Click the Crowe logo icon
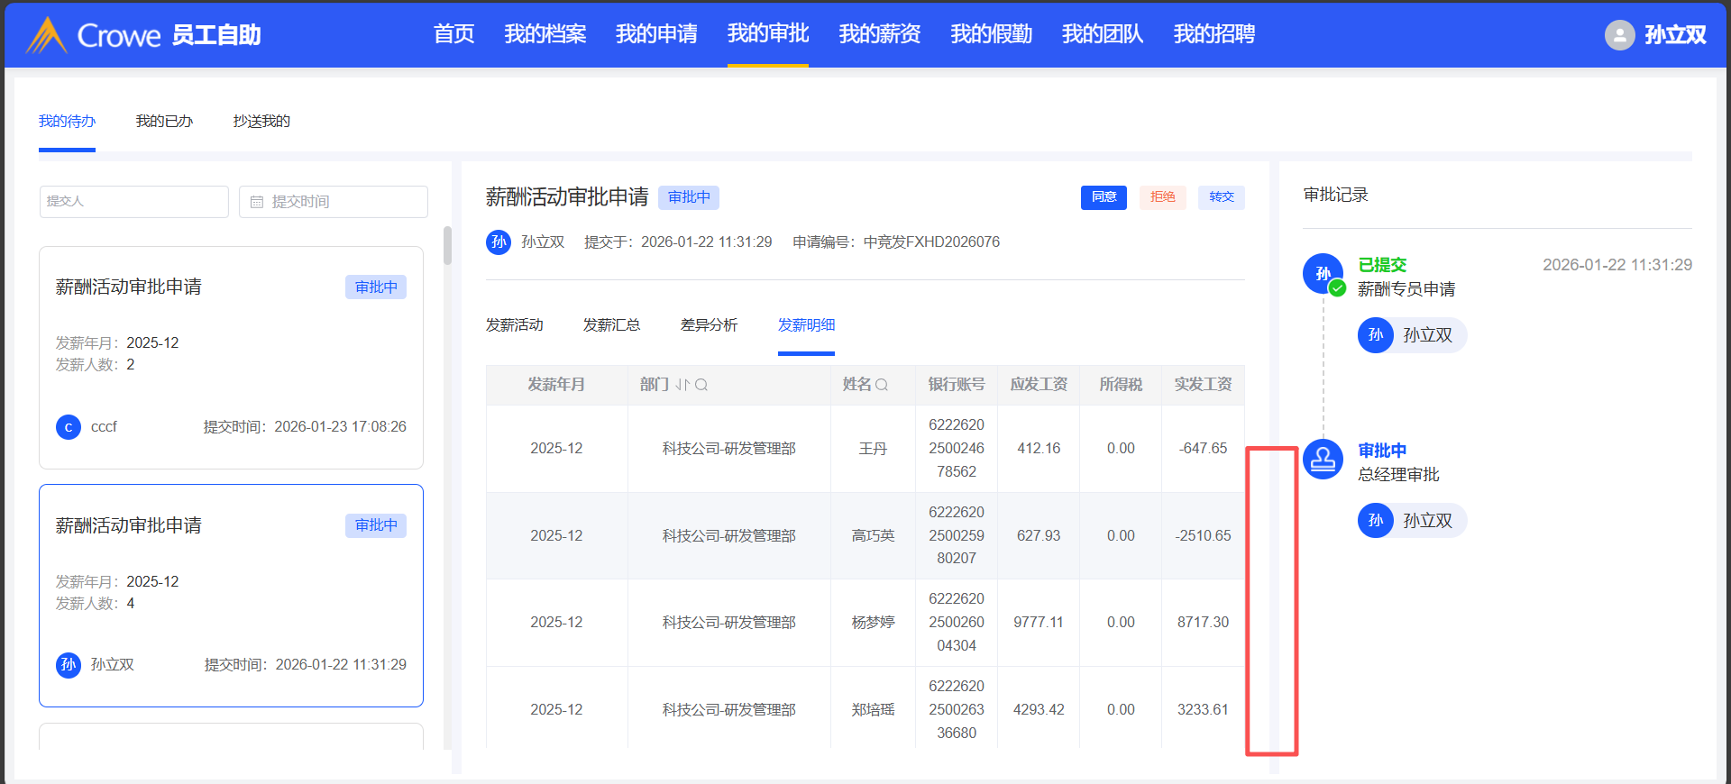Image resolution: width=1731 pixels, height=784 pixels. pos(47,35)
